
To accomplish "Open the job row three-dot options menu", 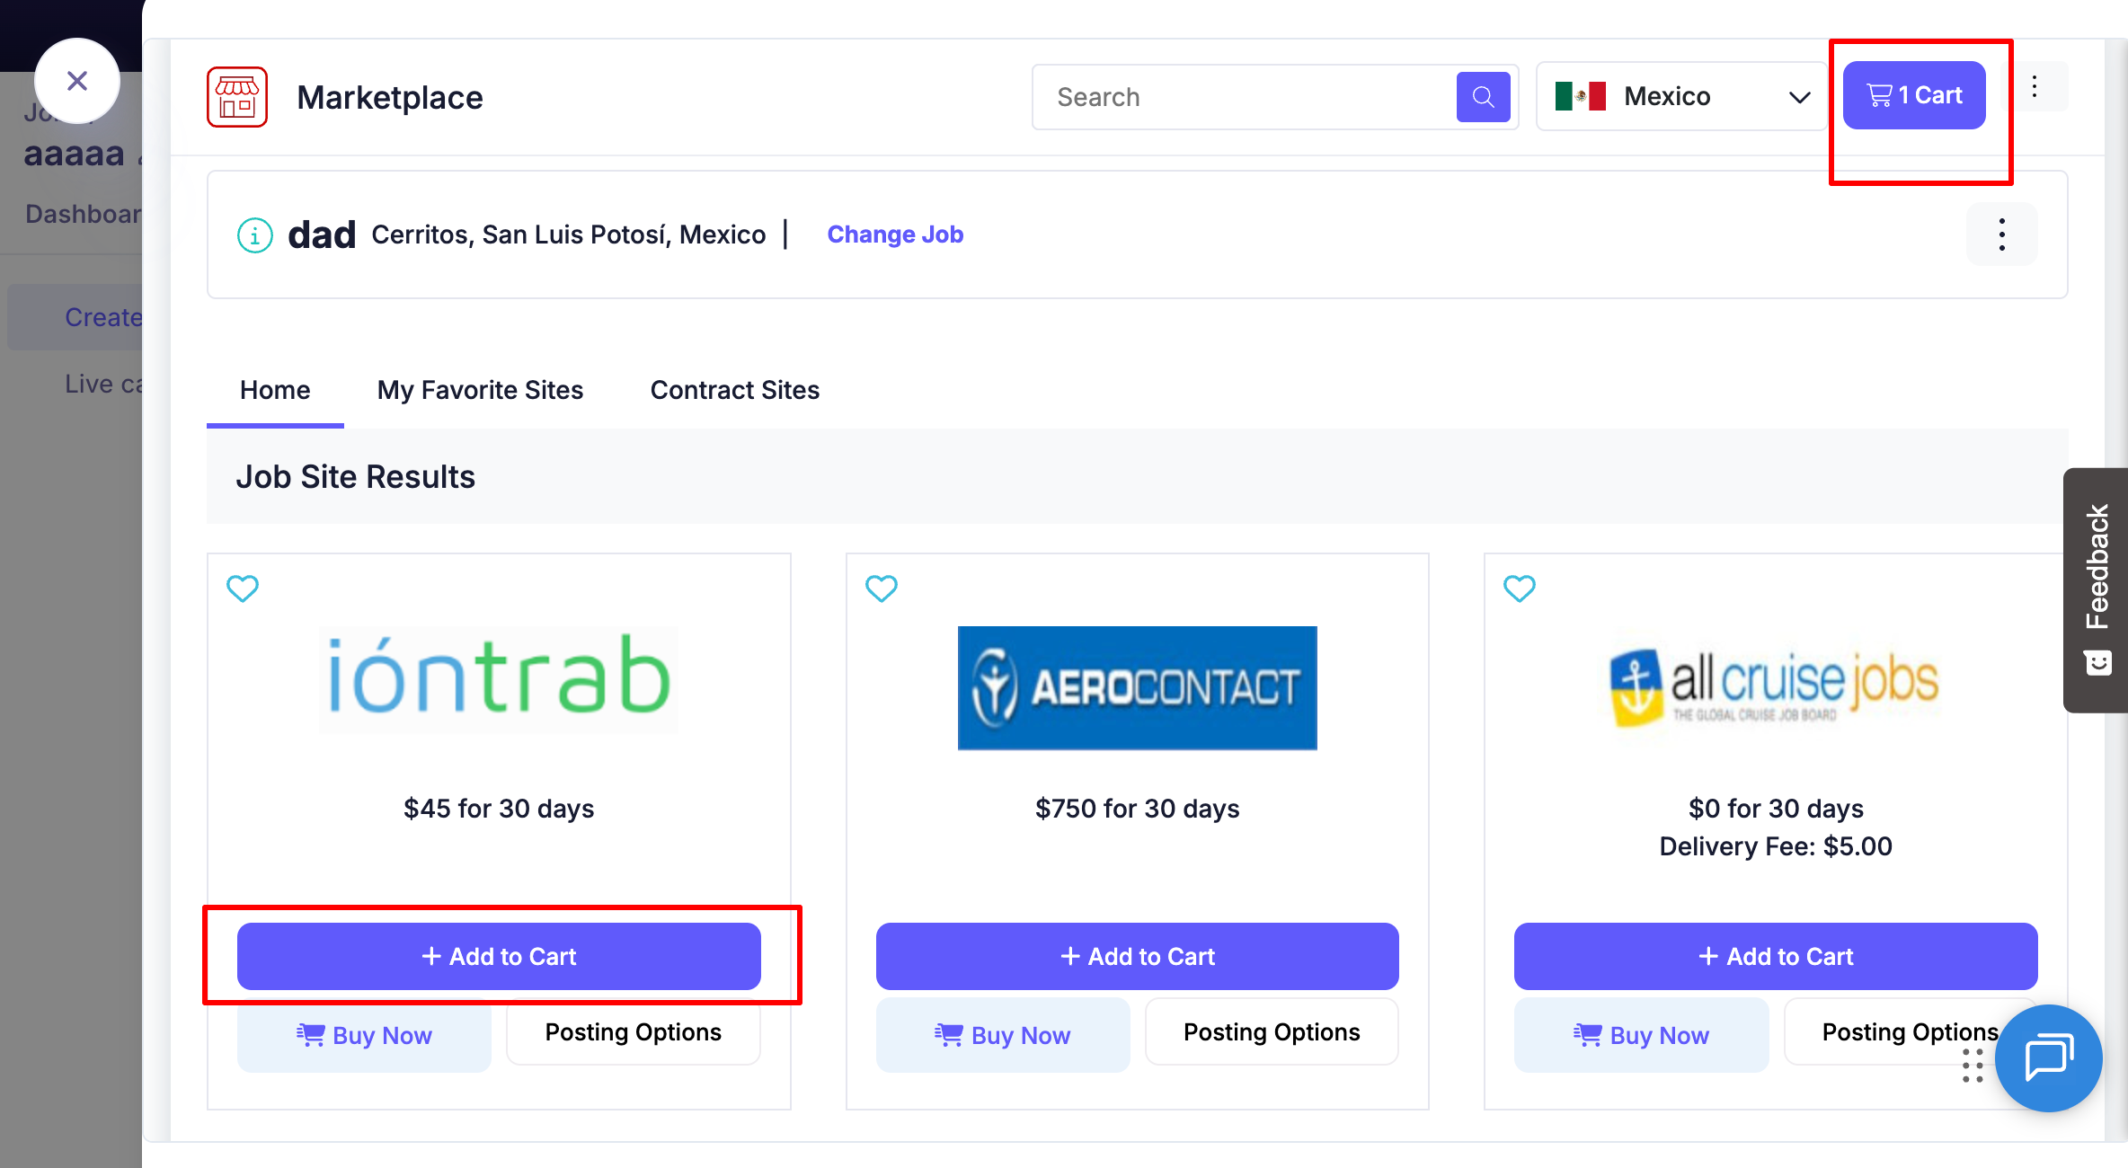I will tap(2001, 234).
